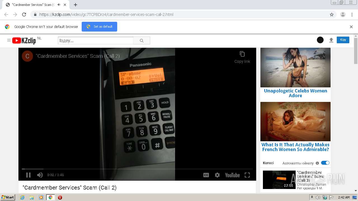The width and height of the screenshot is (358, 201).
Task: Toggle Автоматты ойнату autoplay switch
Action: [x=325, y=163]
